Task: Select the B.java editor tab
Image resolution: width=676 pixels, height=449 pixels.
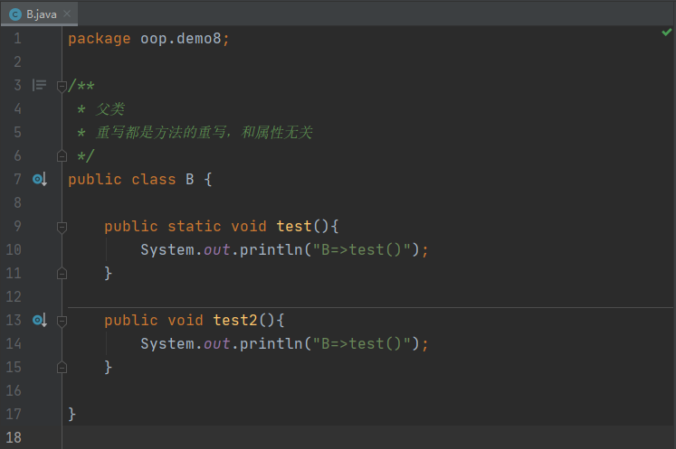Action: [39, 14]
